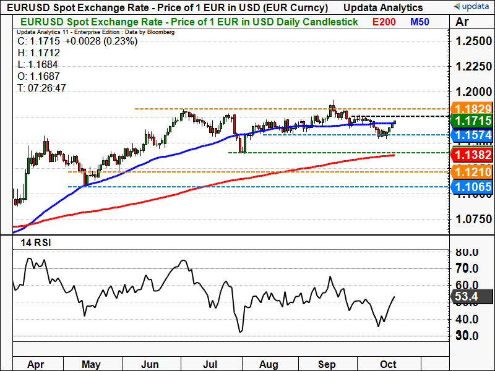495x371 pixels.
Task: Click the red 1.1382 moving average tag
Action: pyautogui.click(x=471, y=155)
